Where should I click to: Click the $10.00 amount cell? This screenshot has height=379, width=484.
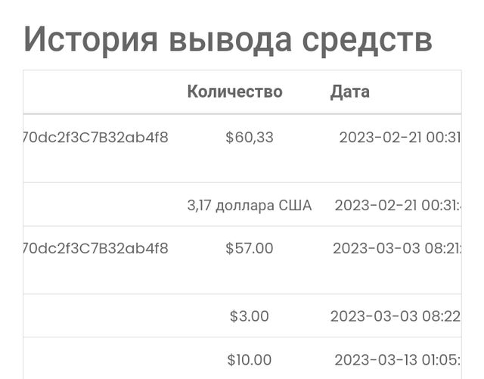250,359
